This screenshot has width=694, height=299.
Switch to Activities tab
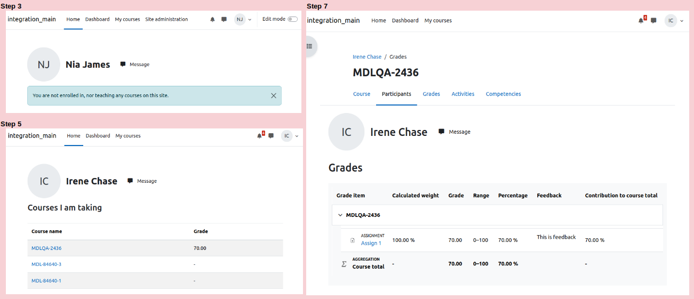click(x=463, y=94)
